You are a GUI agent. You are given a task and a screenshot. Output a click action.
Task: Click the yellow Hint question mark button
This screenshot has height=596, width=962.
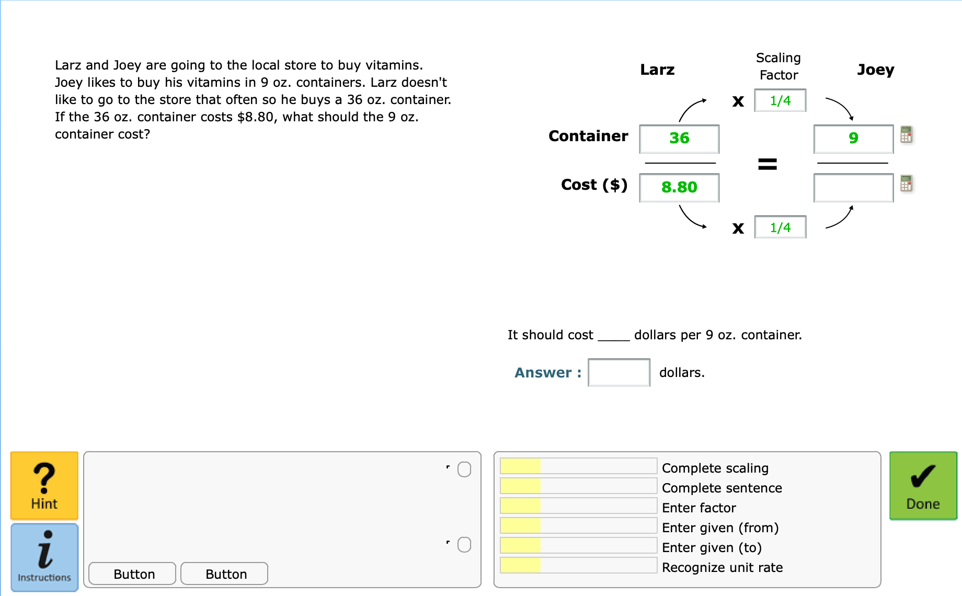click(x=44, y=485)
